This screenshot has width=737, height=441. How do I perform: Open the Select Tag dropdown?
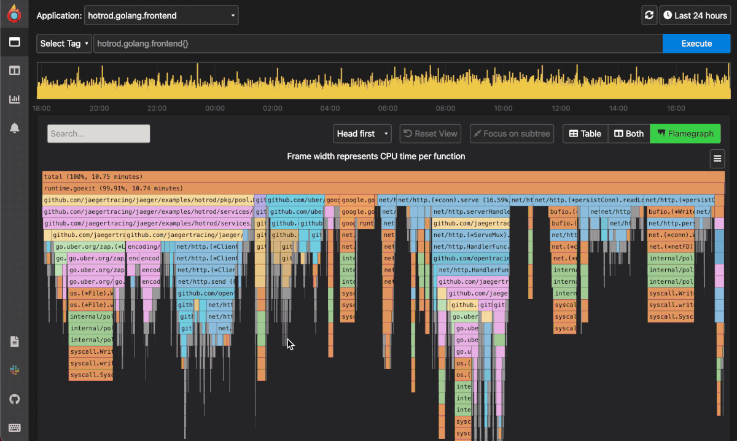[63, 43]
